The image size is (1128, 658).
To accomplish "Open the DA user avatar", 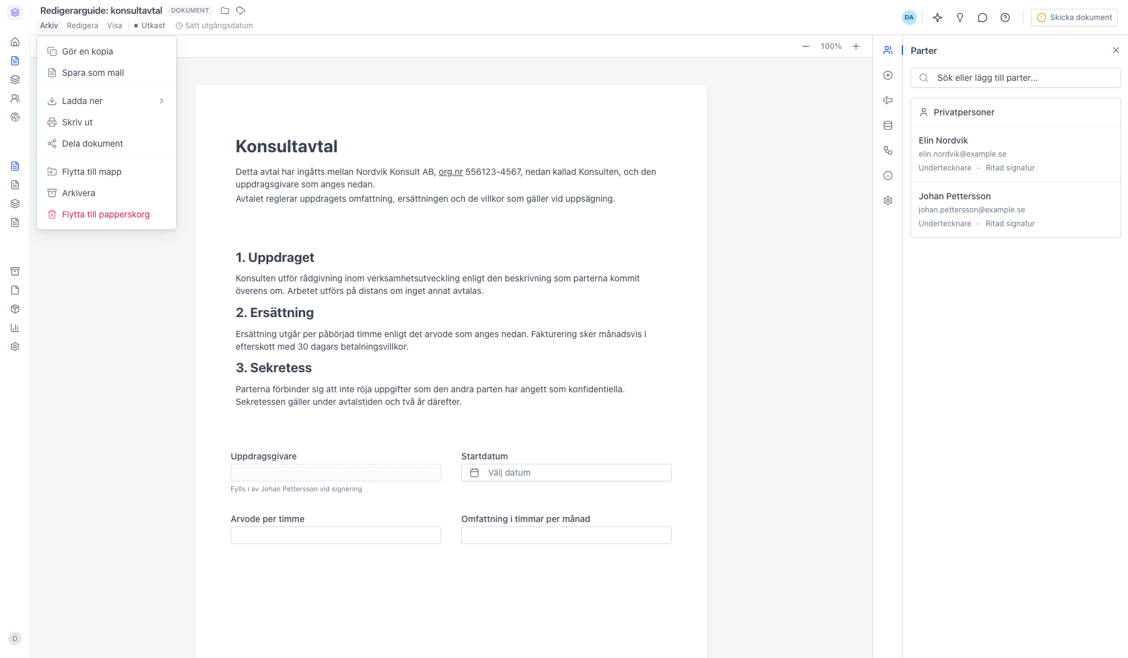I will point(909,18).
